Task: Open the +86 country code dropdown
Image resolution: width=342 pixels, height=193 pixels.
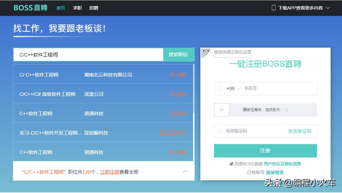Action: 238,88
